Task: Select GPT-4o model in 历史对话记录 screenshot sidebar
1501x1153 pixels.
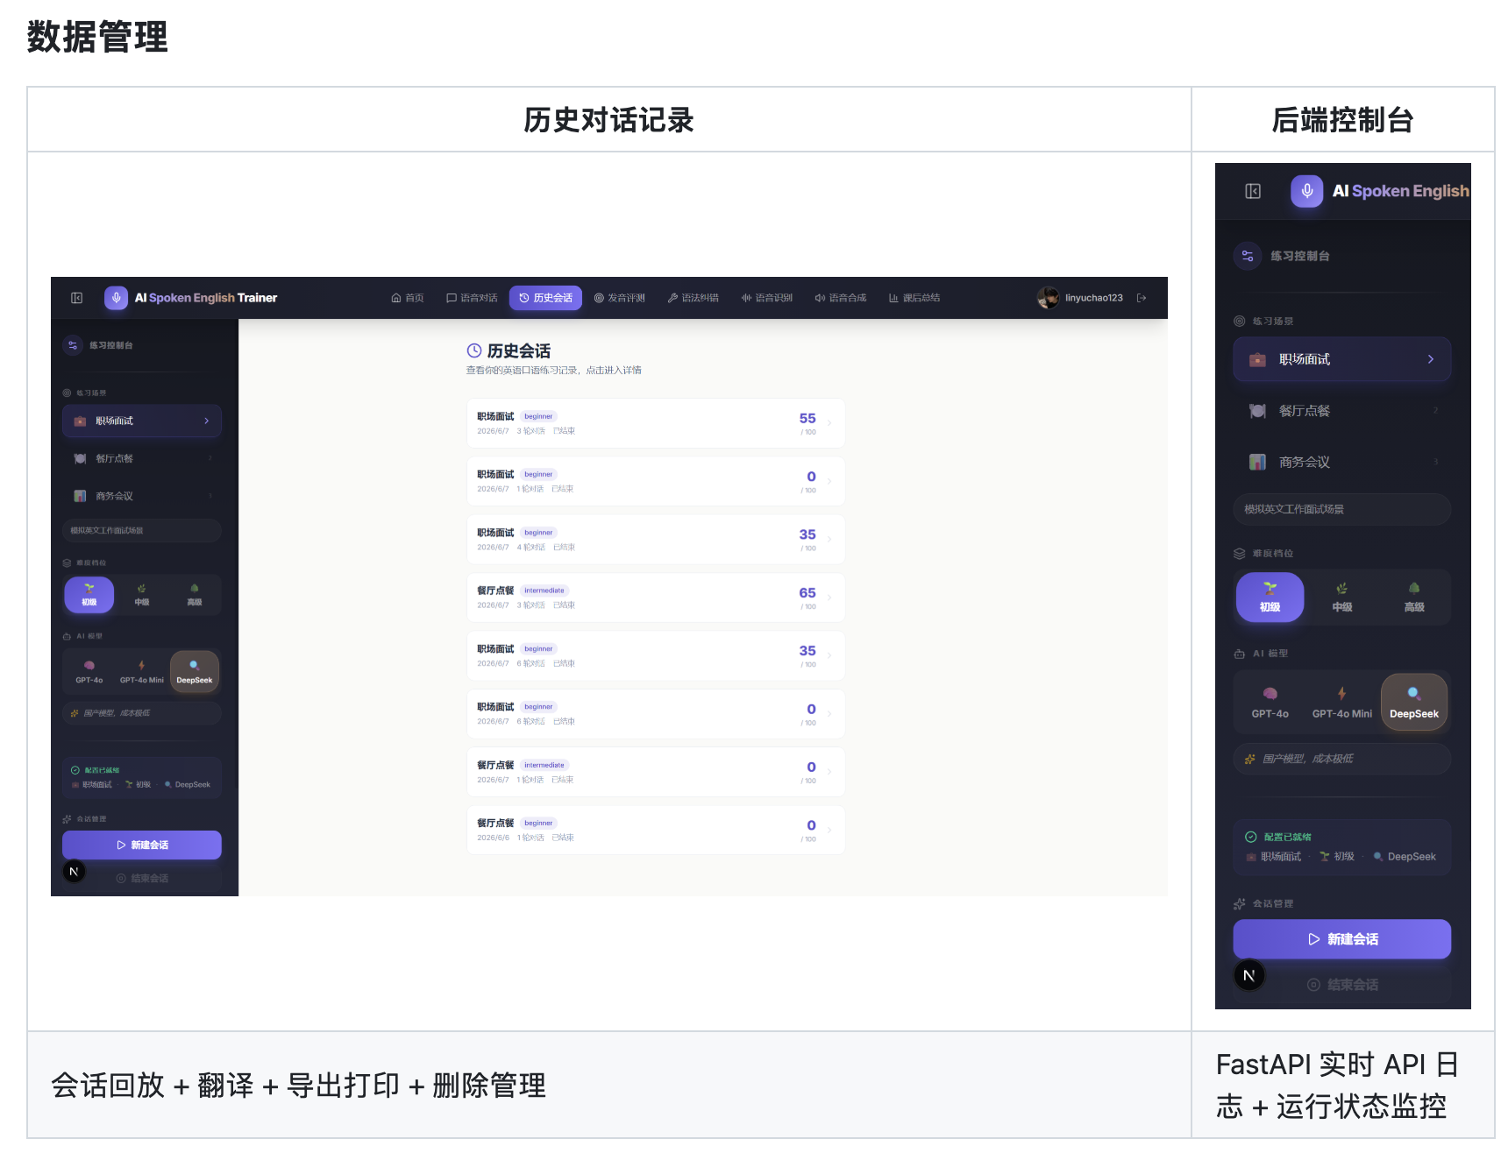Action: 89,672
